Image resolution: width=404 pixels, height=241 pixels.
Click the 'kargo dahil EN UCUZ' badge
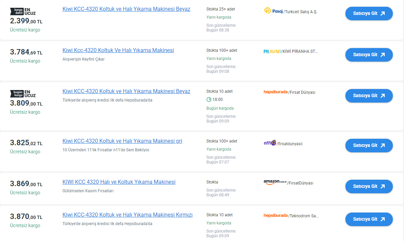point(23,12)
